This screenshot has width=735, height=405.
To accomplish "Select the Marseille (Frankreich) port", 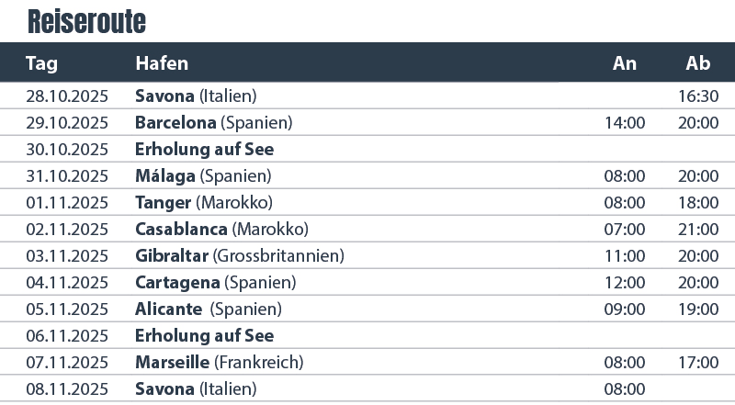I will [x=219, y=362].
